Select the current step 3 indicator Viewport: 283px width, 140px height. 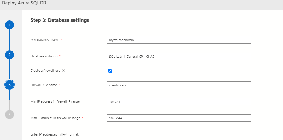(10, 85)
